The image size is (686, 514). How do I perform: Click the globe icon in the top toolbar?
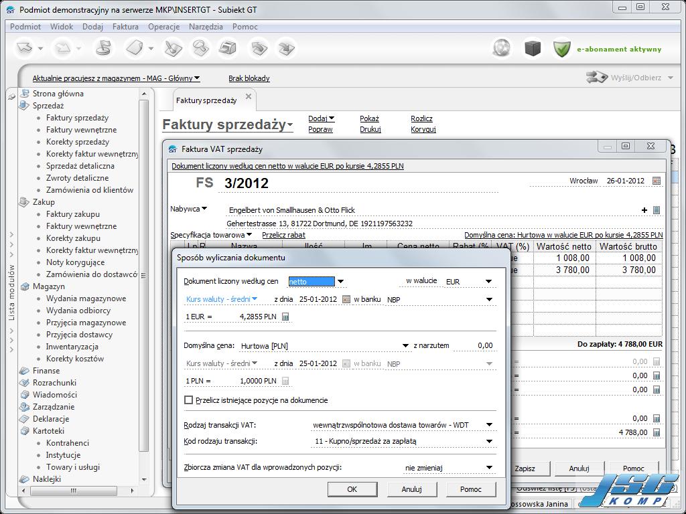[x=502, y=48]
